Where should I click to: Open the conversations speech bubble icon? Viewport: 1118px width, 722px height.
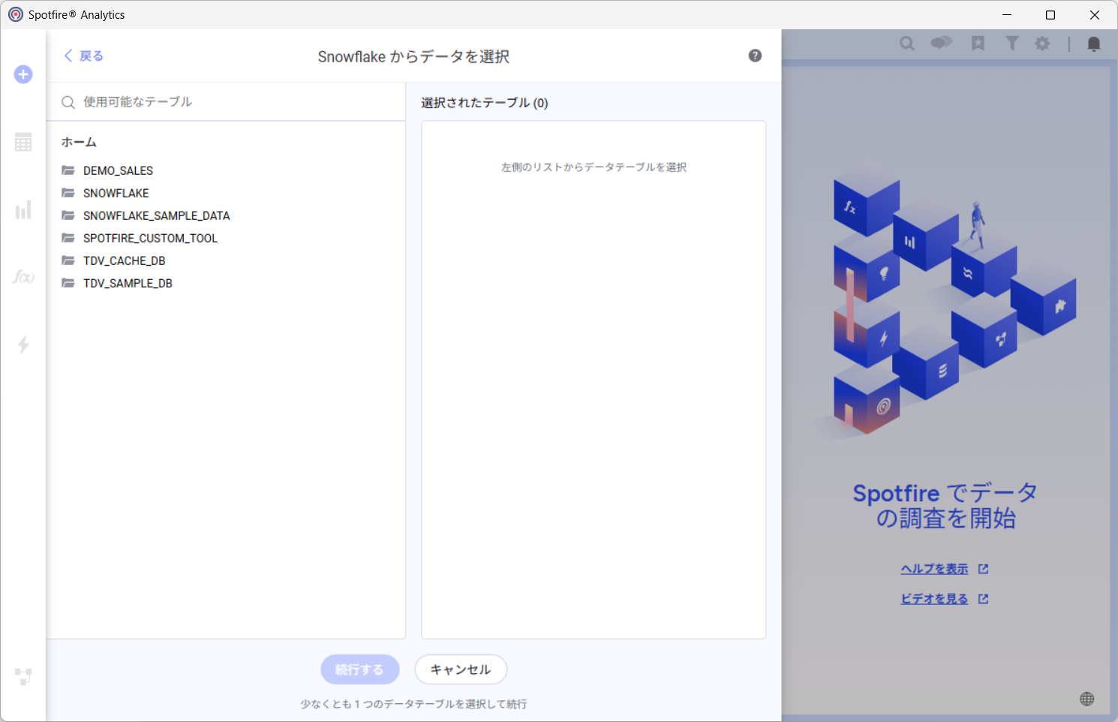click(x=941, y=43)
